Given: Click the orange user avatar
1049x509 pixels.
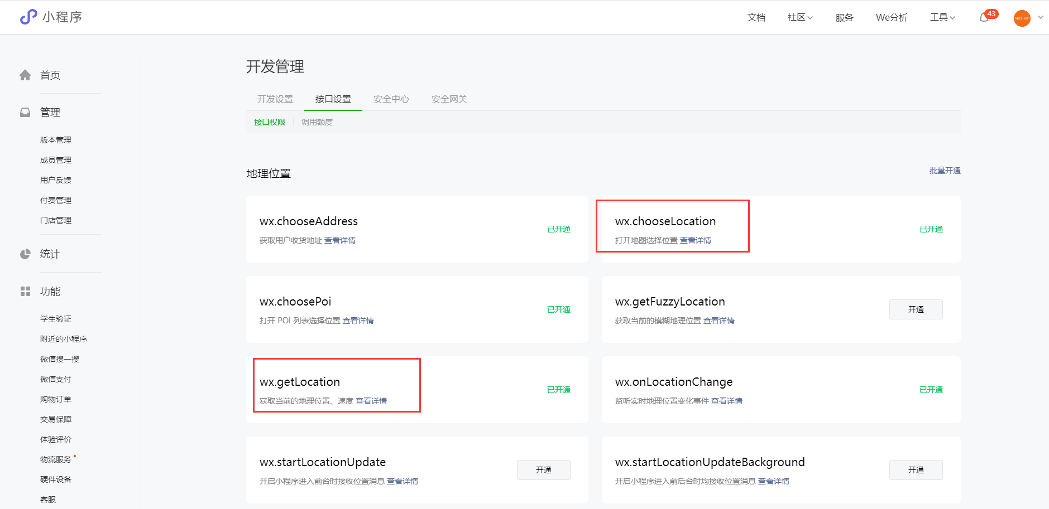Looking at the screenshot, I should pos(1022,18).
